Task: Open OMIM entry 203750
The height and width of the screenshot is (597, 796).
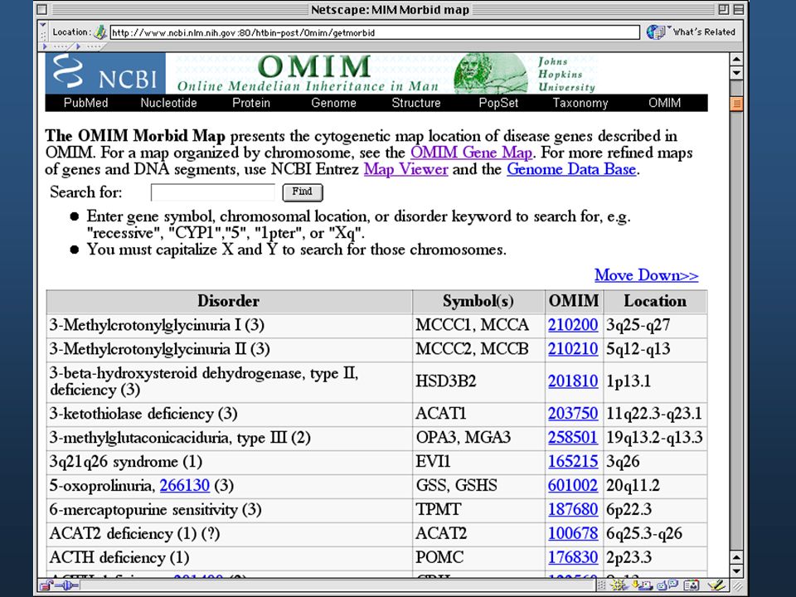Action: tap(573, 414)
